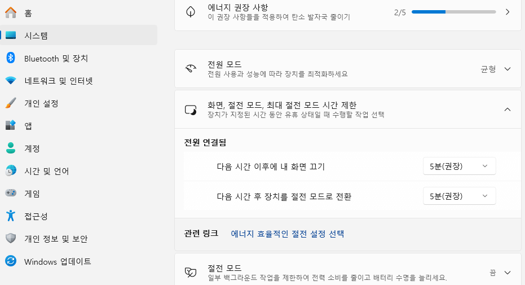Click the Bluetooth icon in sidebar
The width and height of the screenshot is (525, 285).
[x=11, y=58]
